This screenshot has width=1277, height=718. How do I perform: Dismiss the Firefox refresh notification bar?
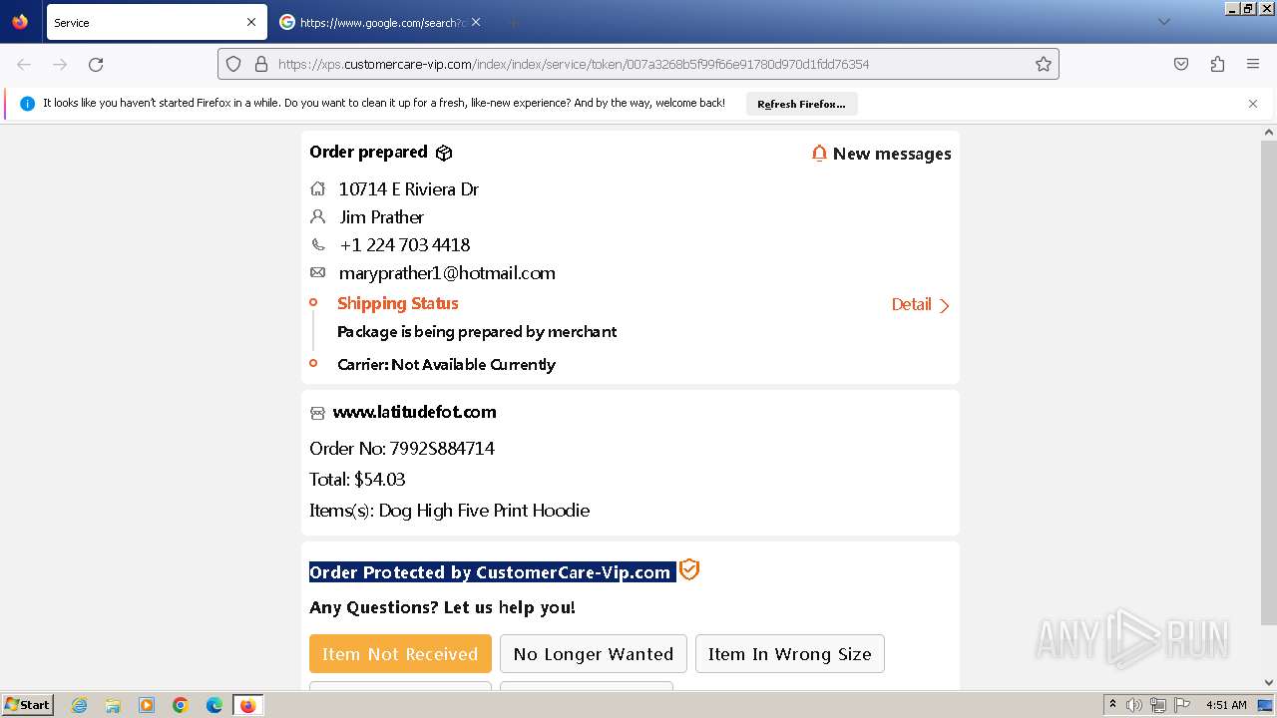click(1253, 104)
